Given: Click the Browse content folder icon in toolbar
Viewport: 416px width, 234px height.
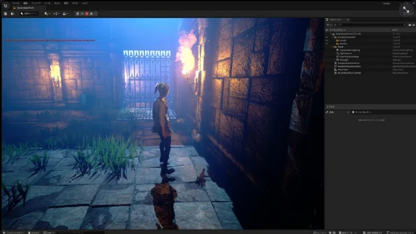Looking at the screenshot, I should tap(12, 14).
